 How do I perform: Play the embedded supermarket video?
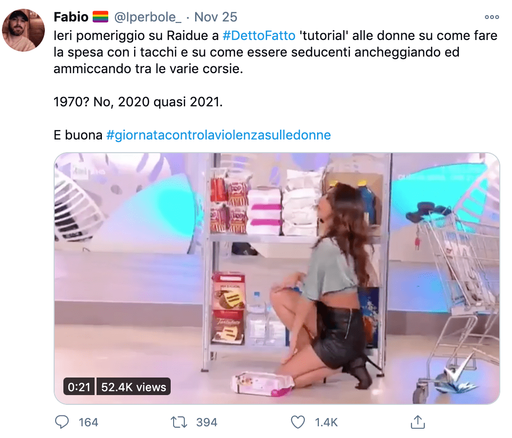coord(277,279)
